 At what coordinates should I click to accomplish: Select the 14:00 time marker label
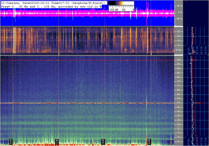pos(103,141)
